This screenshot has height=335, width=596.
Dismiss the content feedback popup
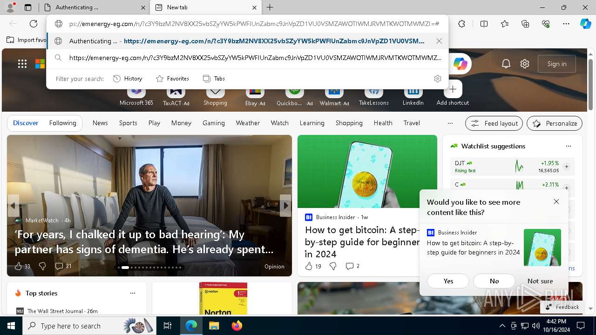point(556,201)
